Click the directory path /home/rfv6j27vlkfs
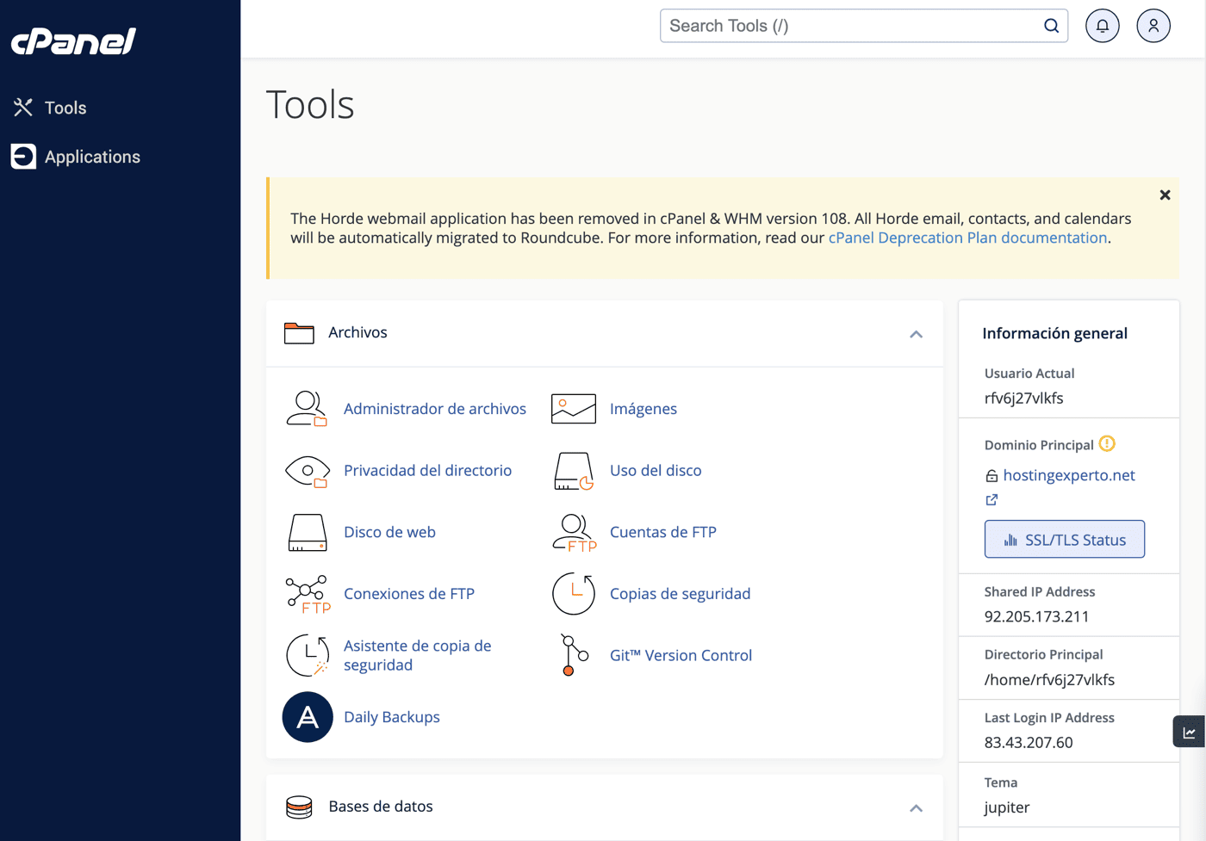The height and width of the screenshot is (841, 1206). coord(1049,679)
